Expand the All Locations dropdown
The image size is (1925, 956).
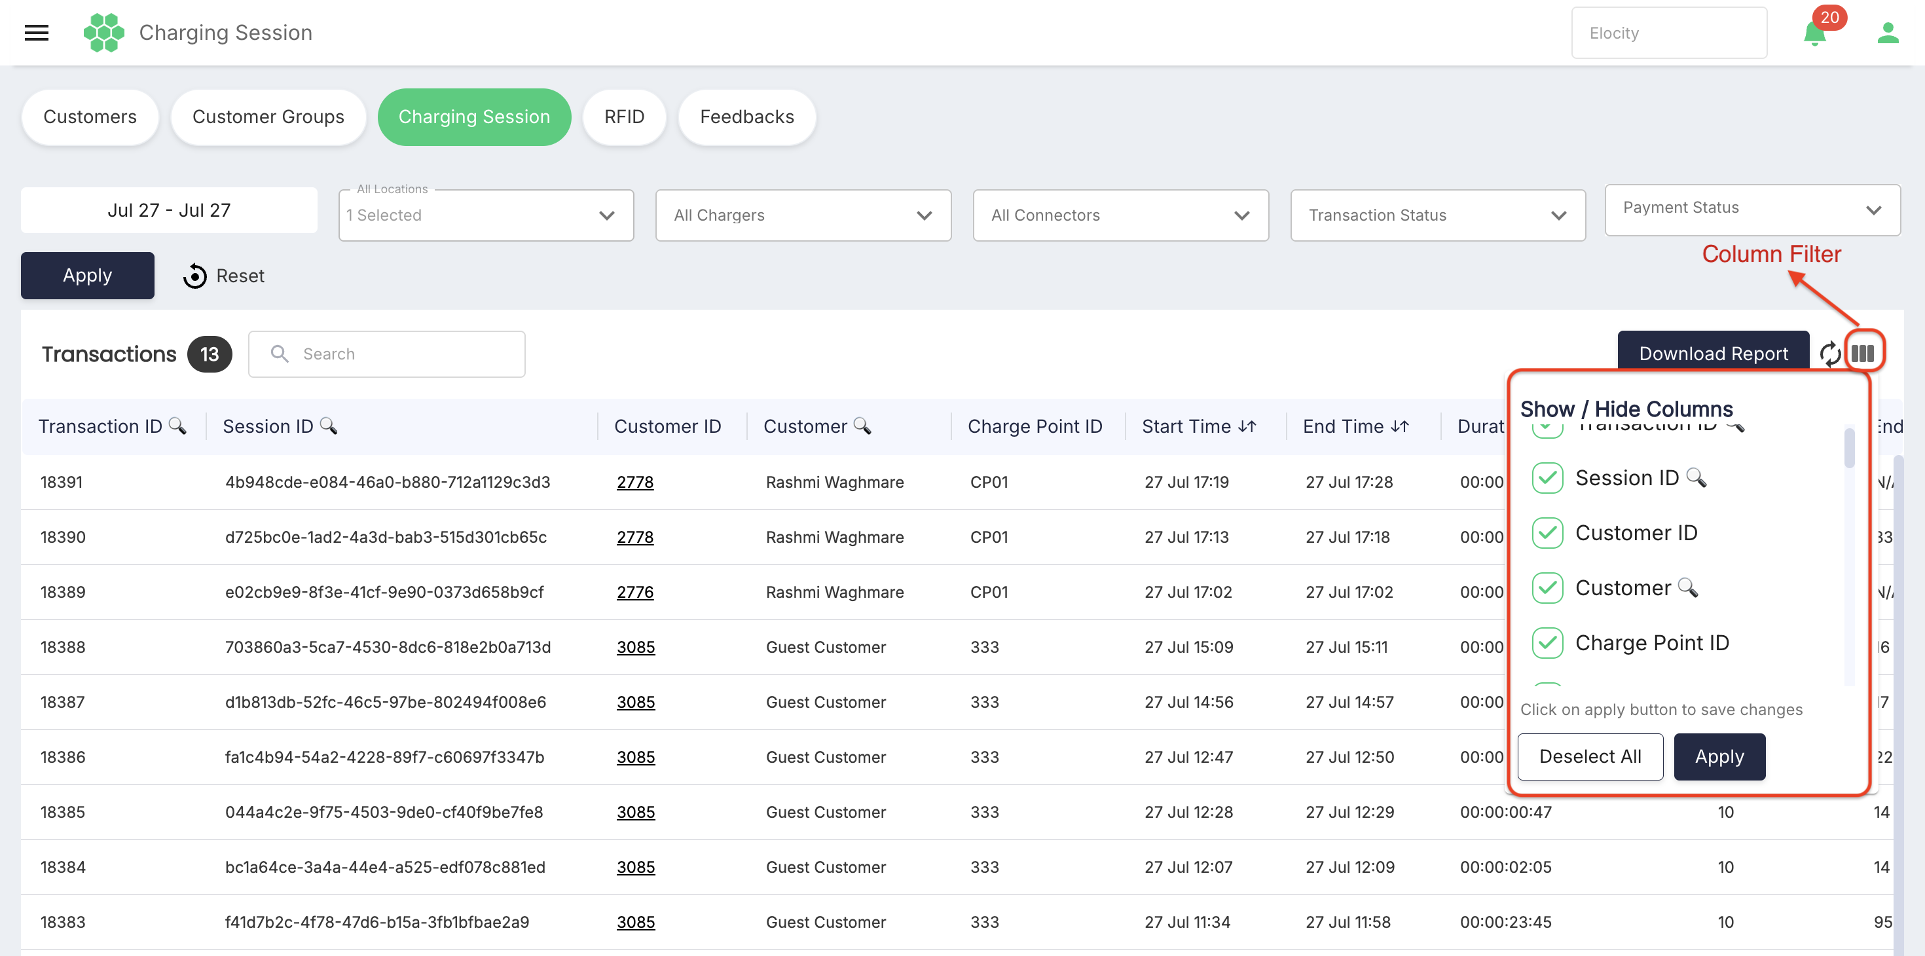coord(486,215)
